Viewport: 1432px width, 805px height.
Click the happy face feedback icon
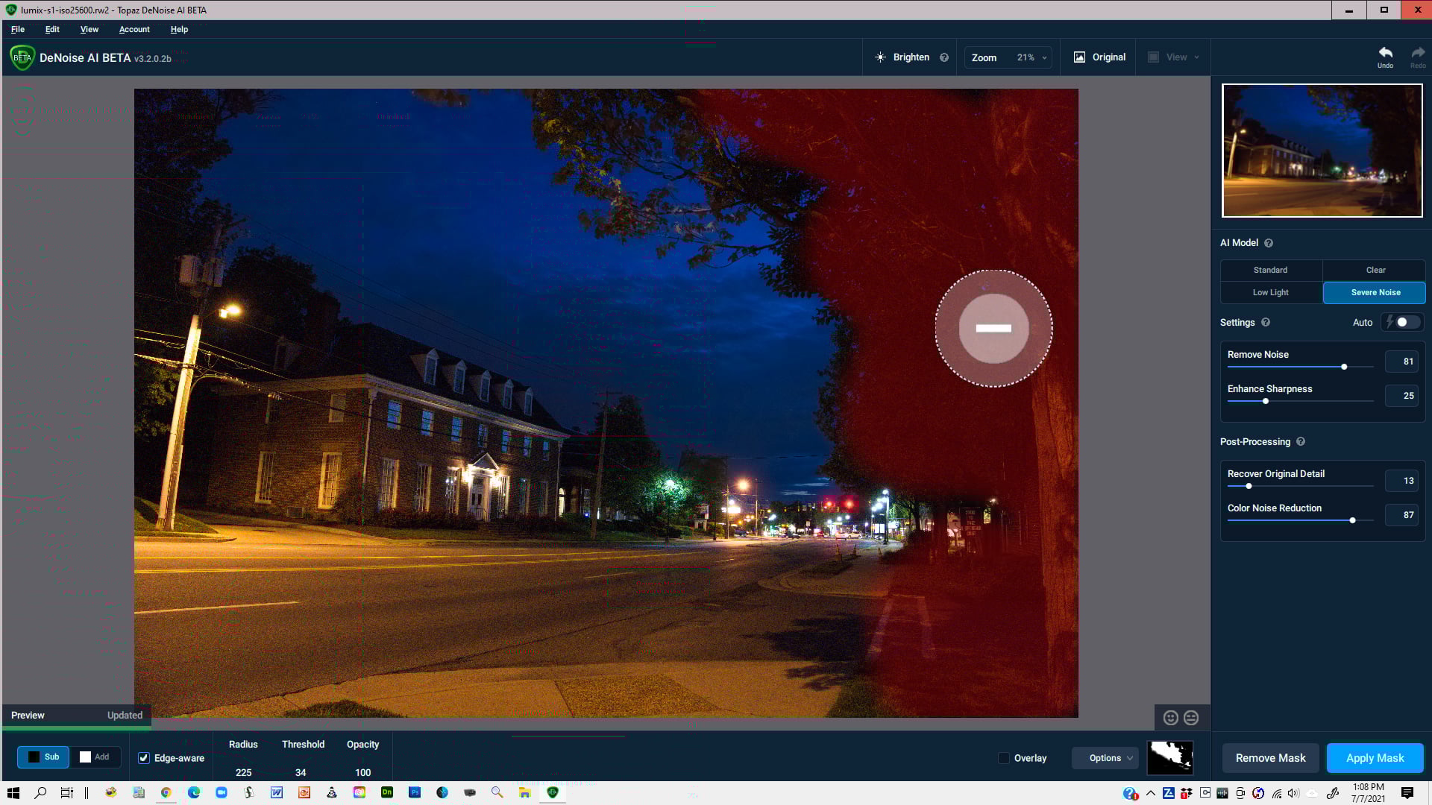point(1171,718)
